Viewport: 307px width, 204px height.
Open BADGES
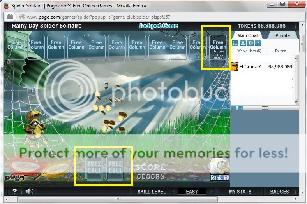pos(279,192)
